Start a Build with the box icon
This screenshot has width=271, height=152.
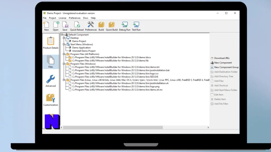click(101, 26)
